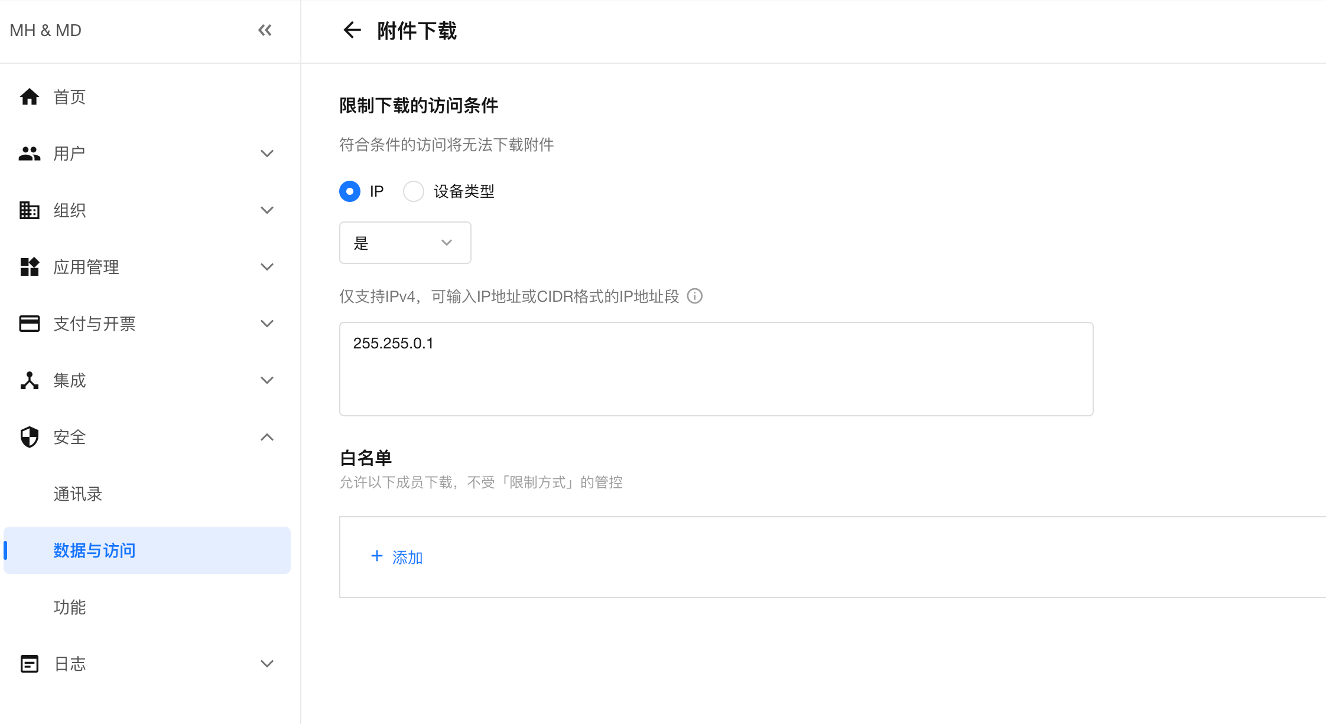Click the info icon after the IPv4 hint
Image resolution: width=1326 pixels, height=724 pixels.
695,296
